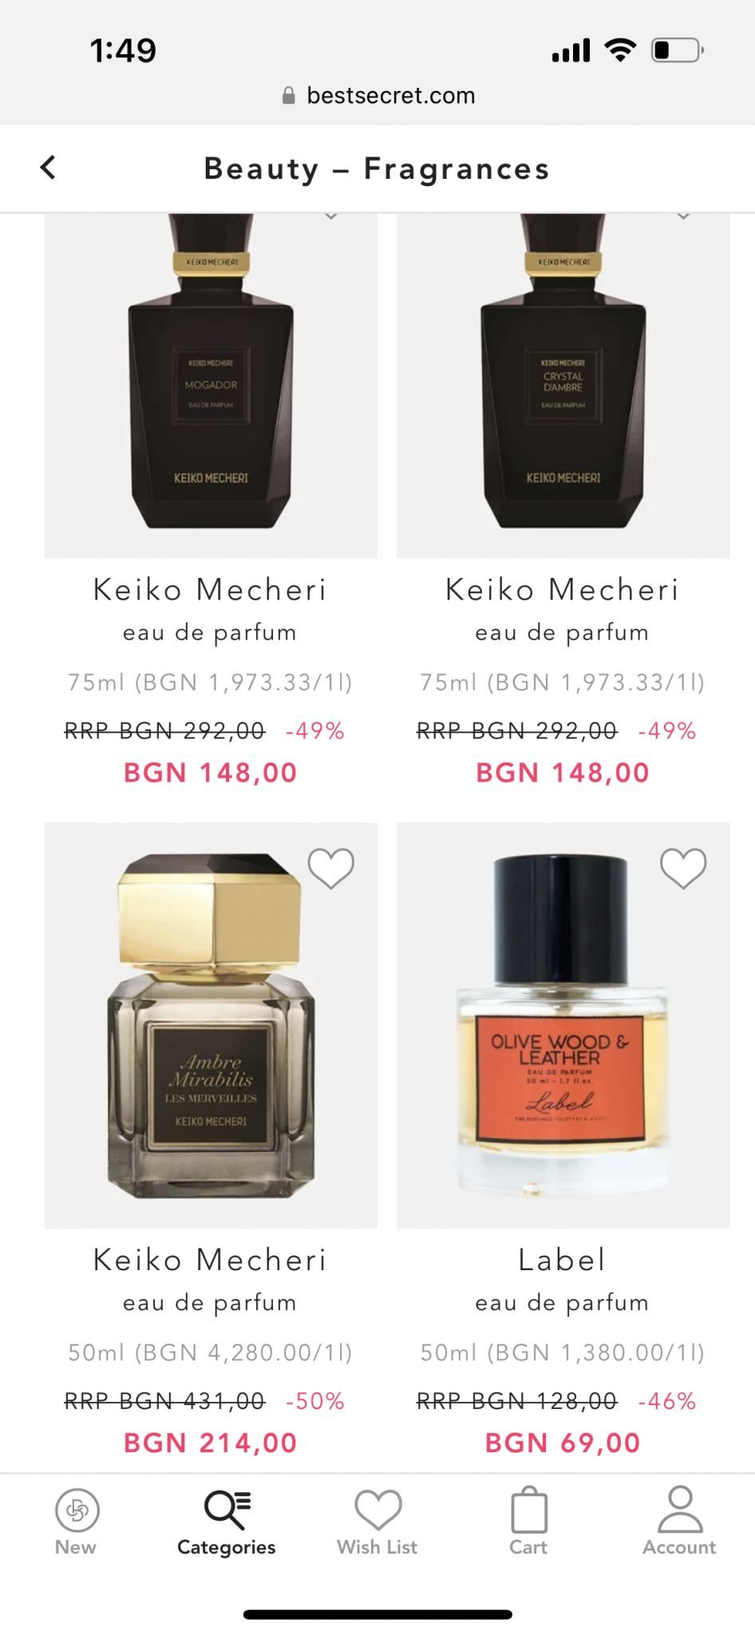Open the Wish List tab

(377, 1522)
